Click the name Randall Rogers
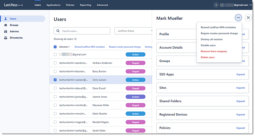This screenshot has width=255, height=136. 101,122
